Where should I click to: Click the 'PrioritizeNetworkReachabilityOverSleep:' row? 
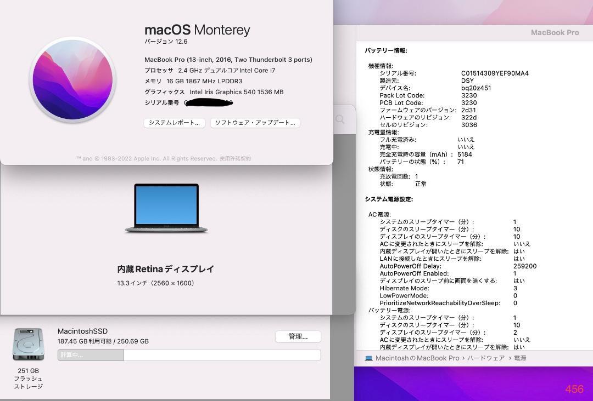449,303
